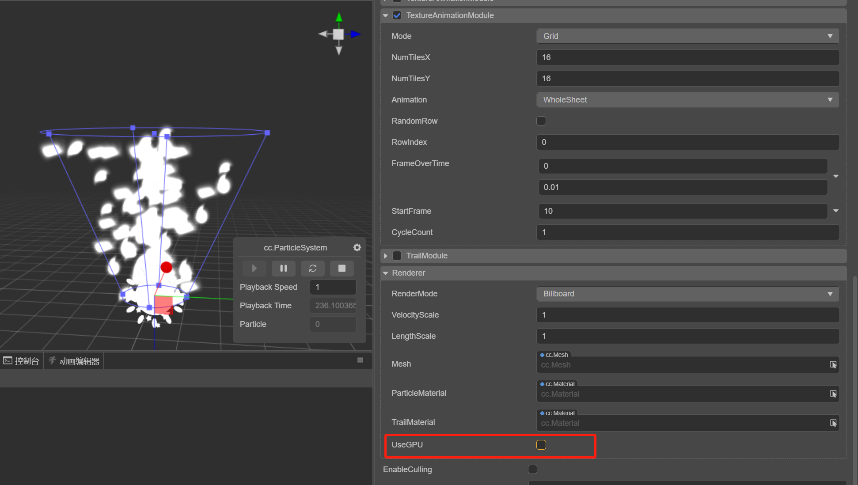Collapse the Renderer section
The height and width of the screenshot is (485, 858).
click(386, 273)
